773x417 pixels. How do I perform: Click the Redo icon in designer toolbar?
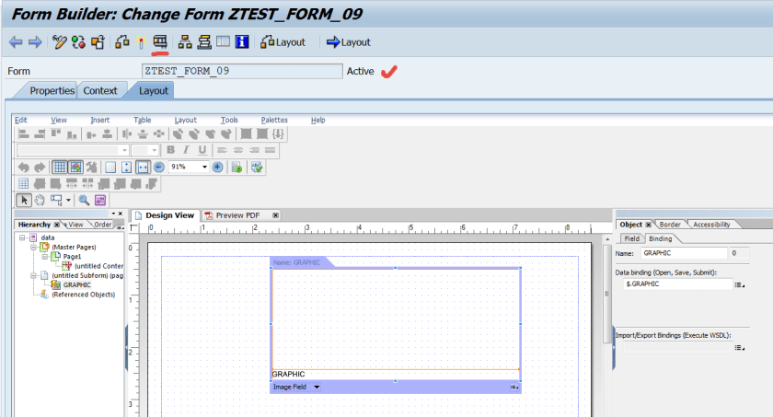pos(40,168)
